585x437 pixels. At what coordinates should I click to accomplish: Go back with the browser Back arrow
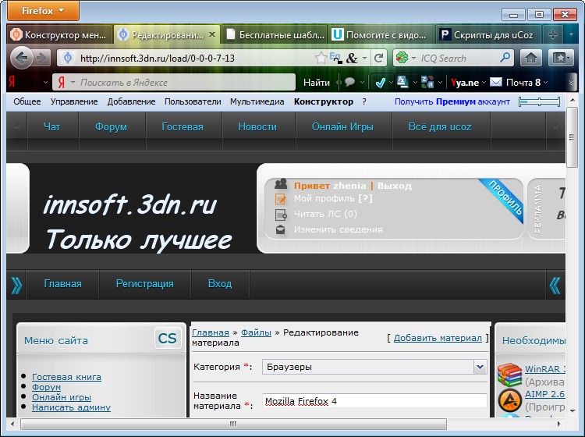22,58
